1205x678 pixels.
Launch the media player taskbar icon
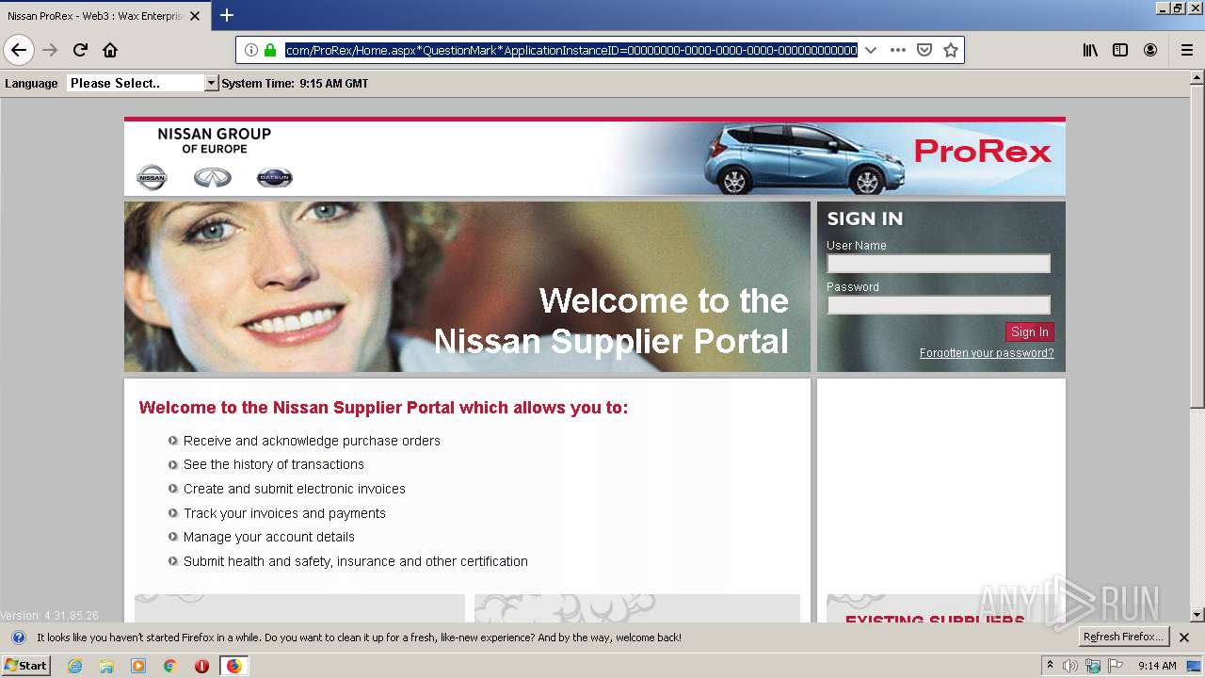pyautogui.click(x=138, y=666)
